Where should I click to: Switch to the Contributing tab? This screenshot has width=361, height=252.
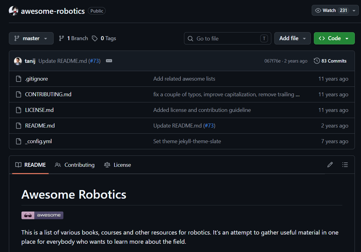coord(75,165)
